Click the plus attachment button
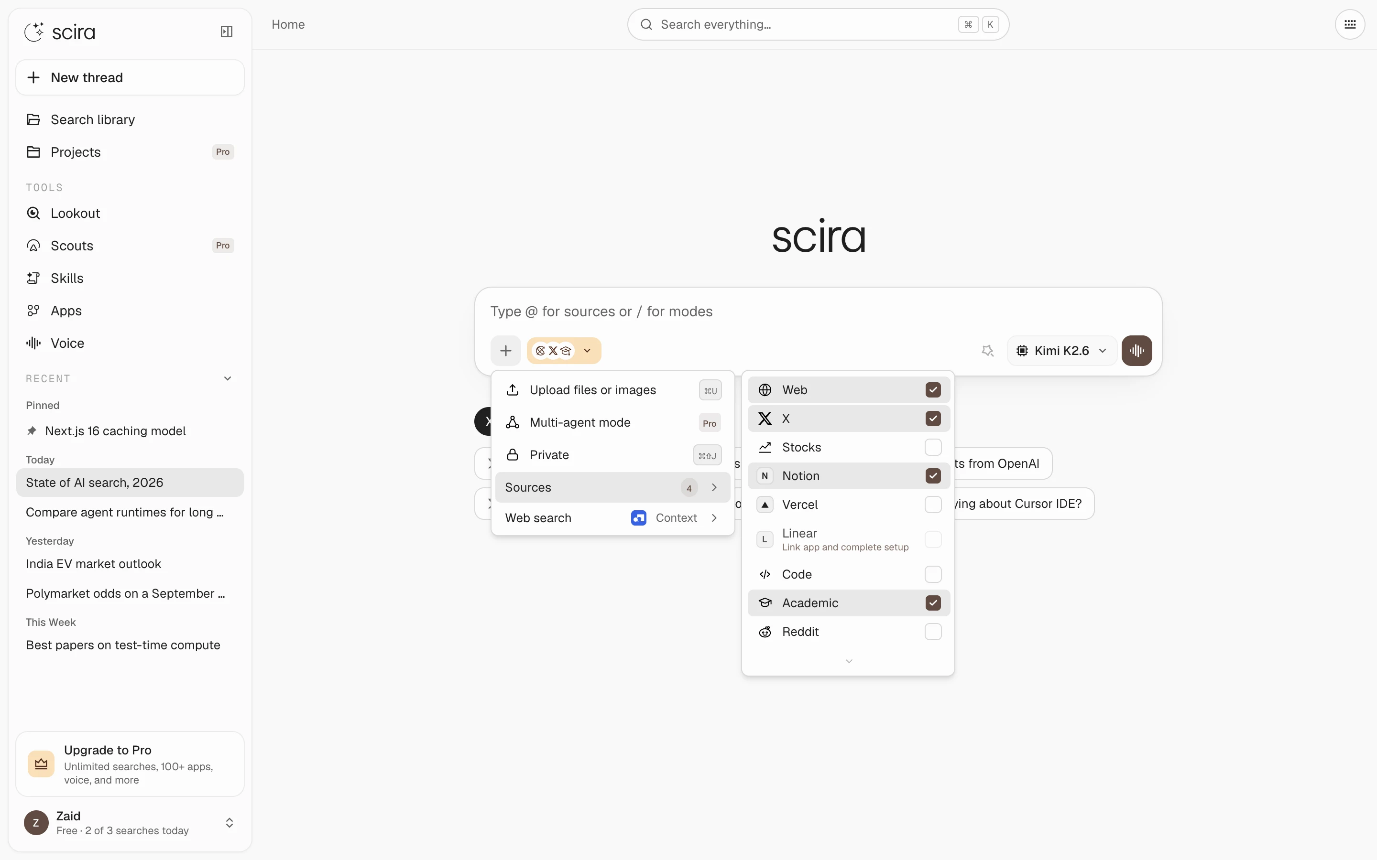The width and height of the screenshot is (1377, 860). pyautogui.click(x=505, y=350)
